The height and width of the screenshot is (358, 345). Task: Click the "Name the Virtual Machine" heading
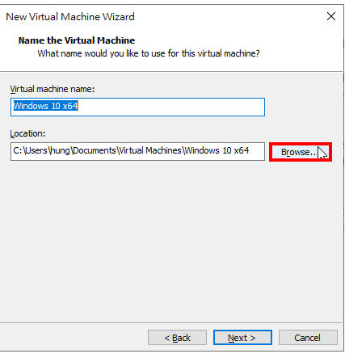pyautogui.click(x=77, y=40)
